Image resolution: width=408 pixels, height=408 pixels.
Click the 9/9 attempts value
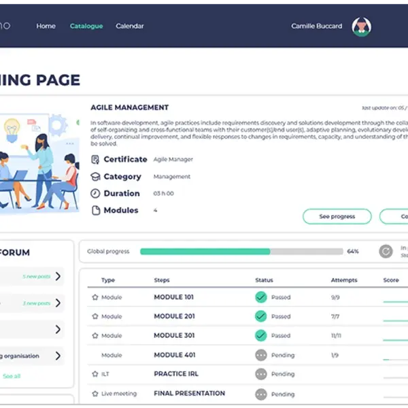[x=335, y=297]
